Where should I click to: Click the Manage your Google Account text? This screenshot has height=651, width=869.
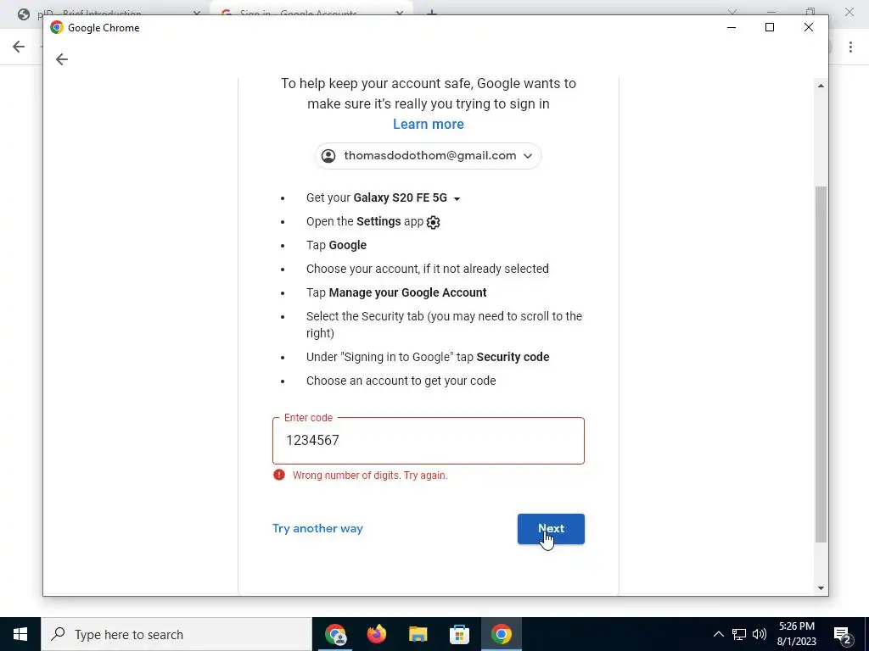pos(407,292)
